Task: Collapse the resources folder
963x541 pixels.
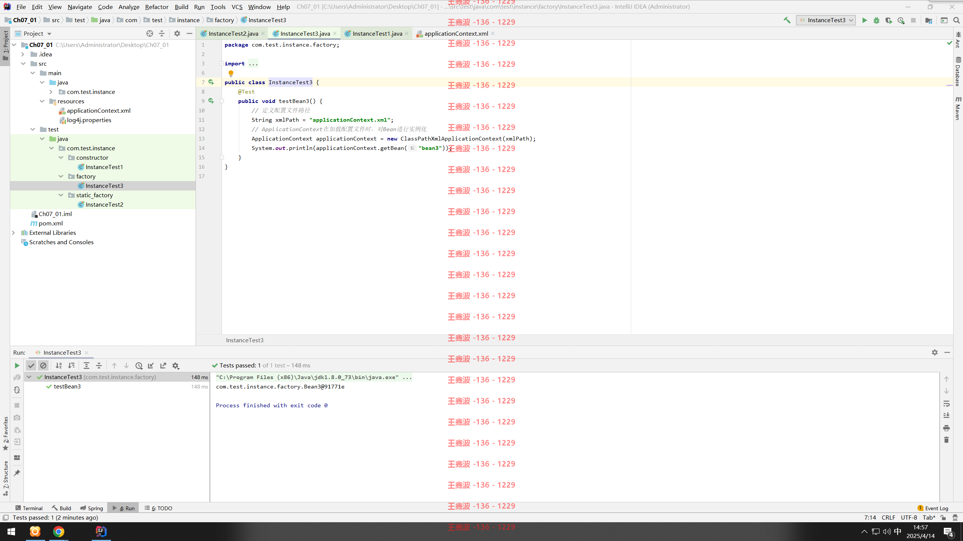Action: [42, 101]
